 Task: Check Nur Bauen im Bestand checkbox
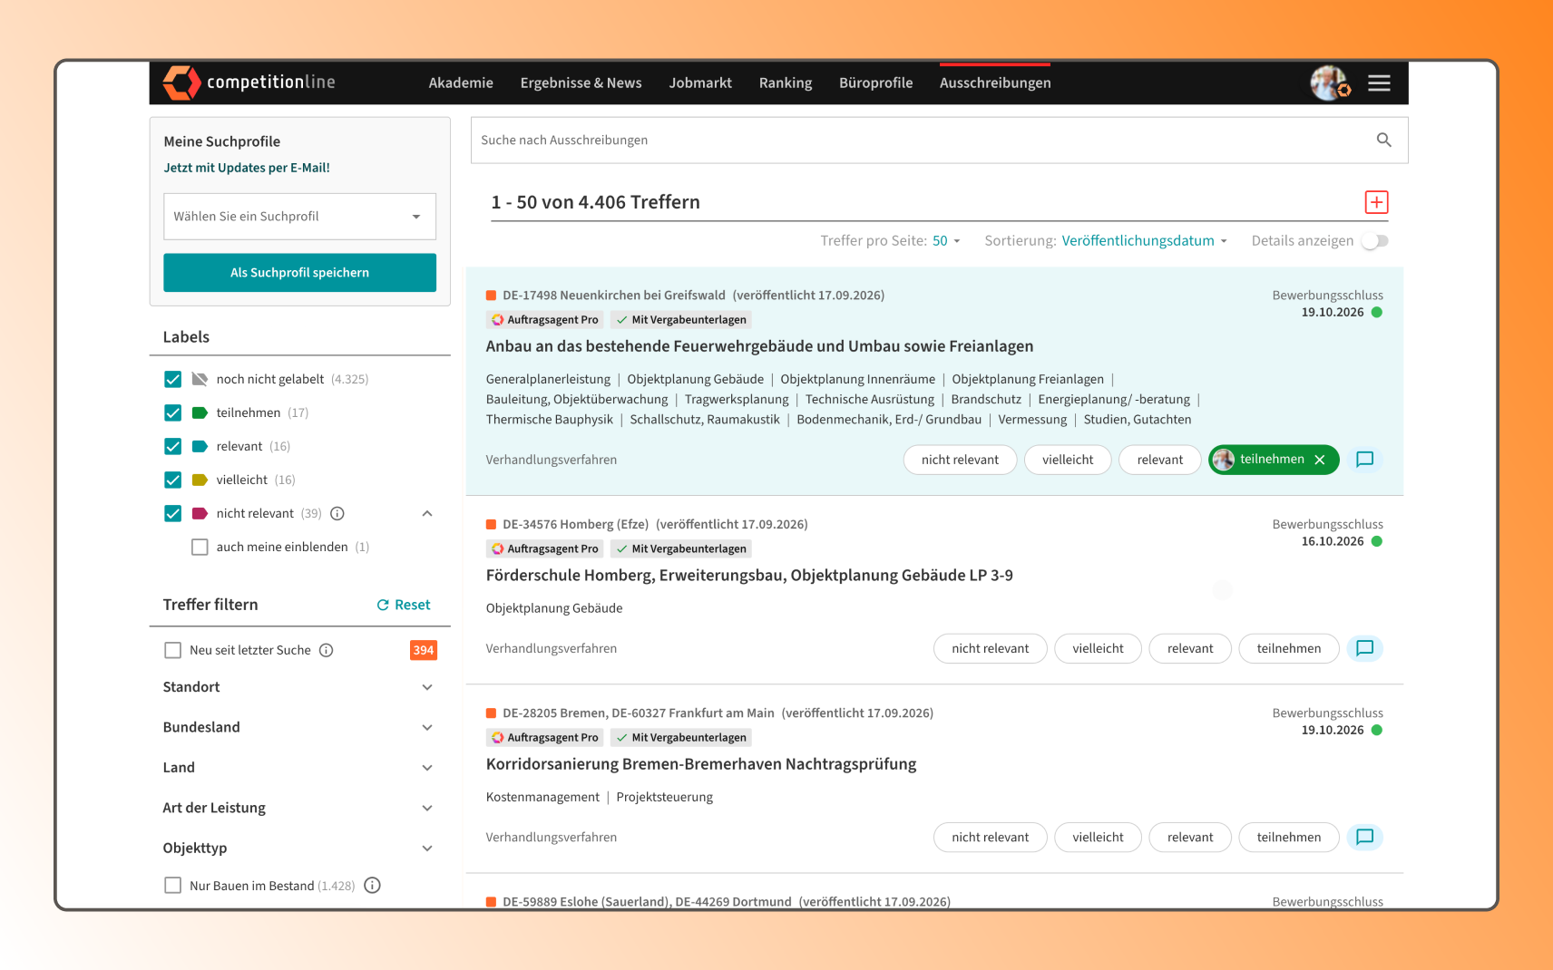172,886
